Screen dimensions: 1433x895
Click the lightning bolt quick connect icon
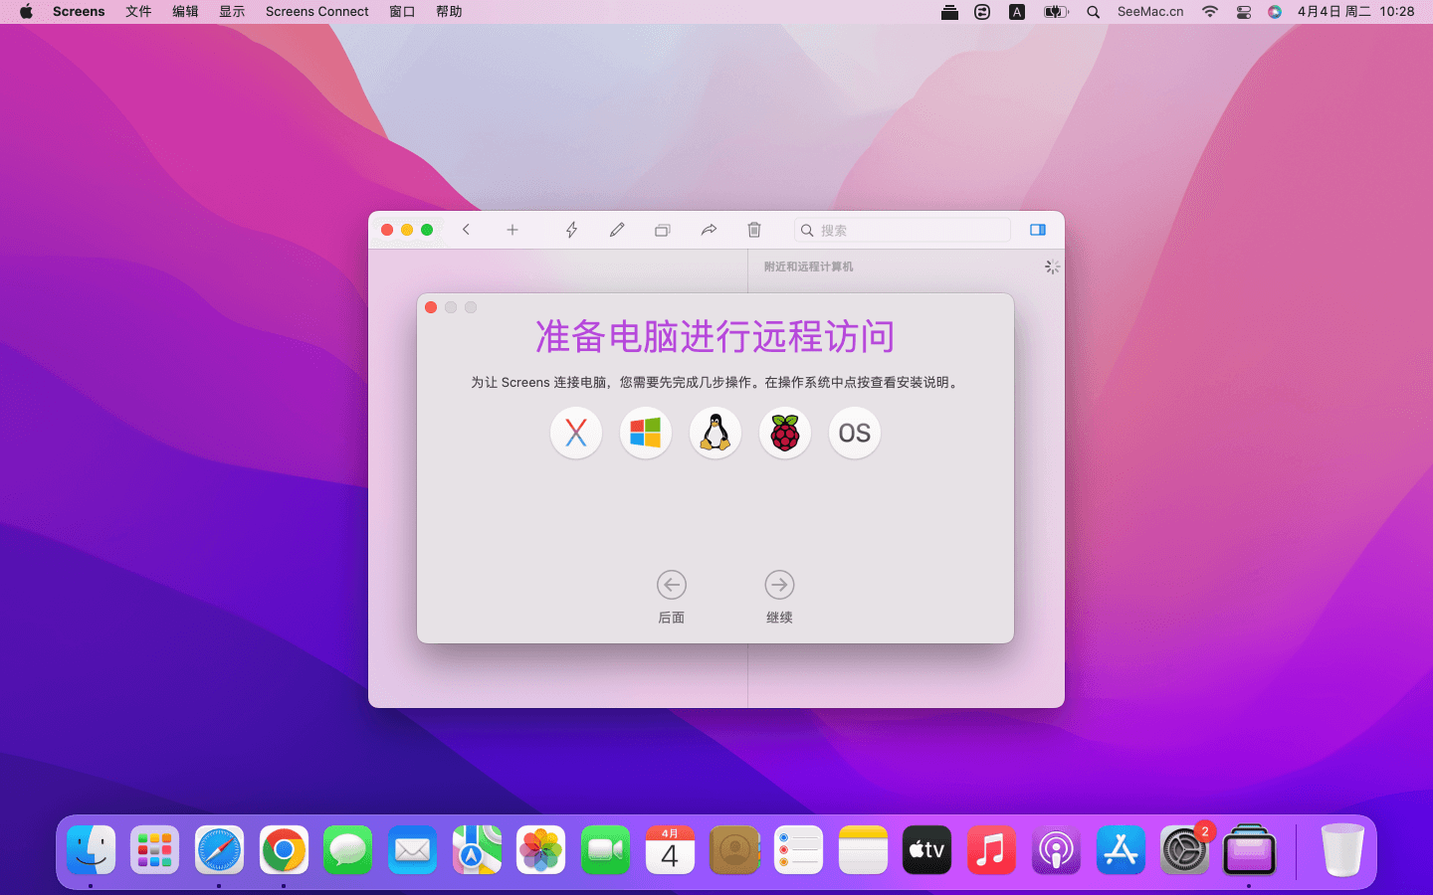(x=571, y=230)
